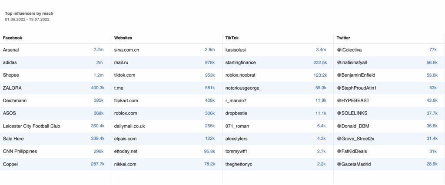Select mail.ru in Websites list
The height and width of the screenshot is (185, 445).
pyautogui.click(x=121, y=62)
